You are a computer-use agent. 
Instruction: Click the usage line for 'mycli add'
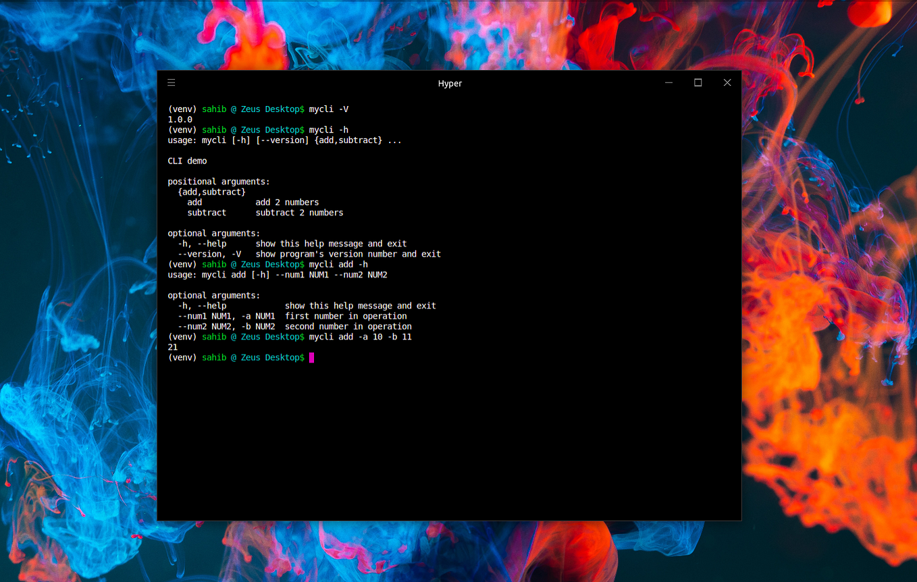[x=277, y=274]
